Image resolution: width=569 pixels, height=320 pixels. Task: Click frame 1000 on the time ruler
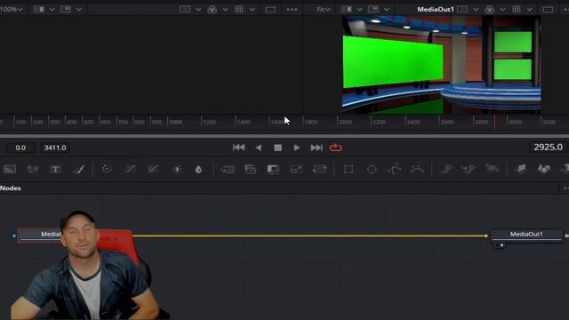pos(176,122)
